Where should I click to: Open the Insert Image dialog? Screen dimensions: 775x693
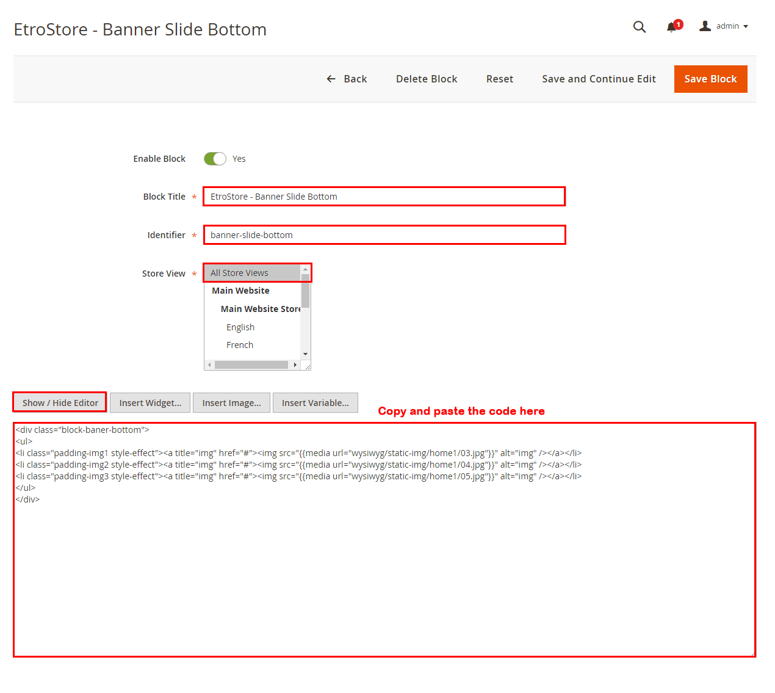(x=231, y=403)
